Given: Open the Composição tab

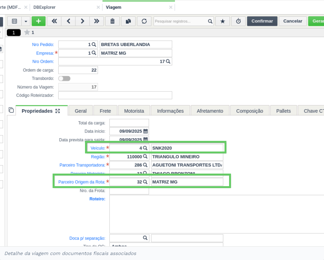Looking at the screenshot, I should [250, 111].
